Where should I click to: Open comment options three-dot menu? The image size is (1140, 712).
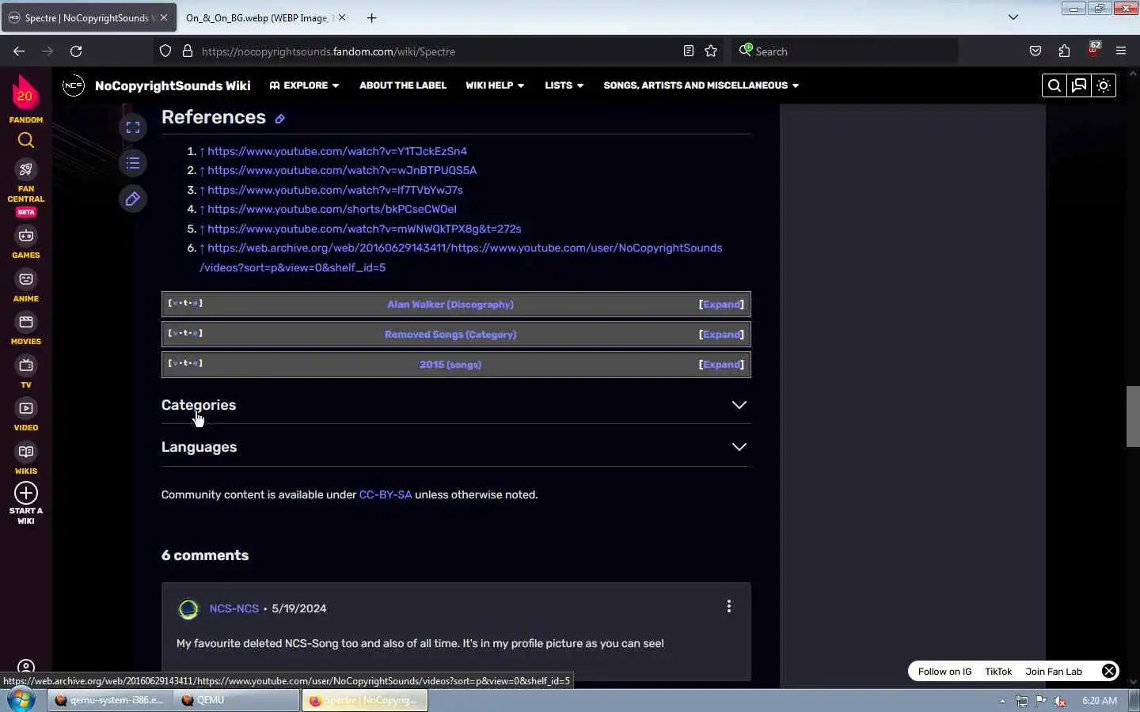tap(729, 607)
